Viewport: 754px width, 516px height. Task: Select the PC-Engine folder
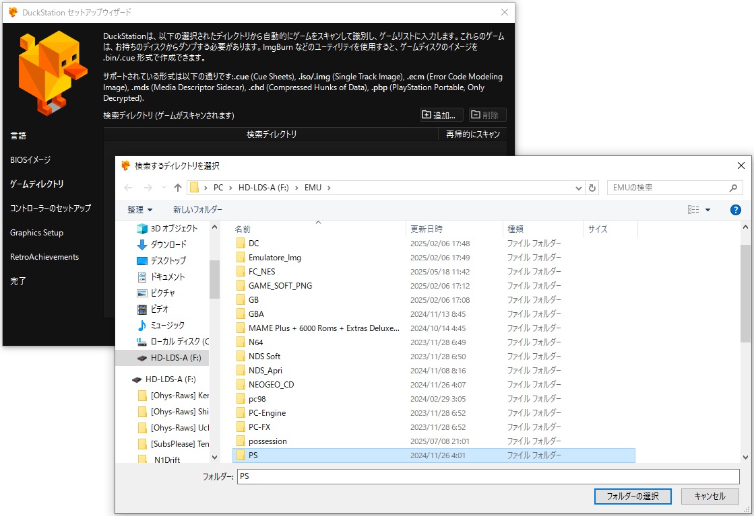coord(434,413)
